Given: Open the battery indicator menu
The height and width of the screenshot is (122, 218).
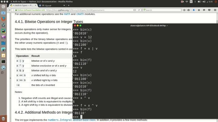Looking at the screenshot, I should click(x=199, y=2).
